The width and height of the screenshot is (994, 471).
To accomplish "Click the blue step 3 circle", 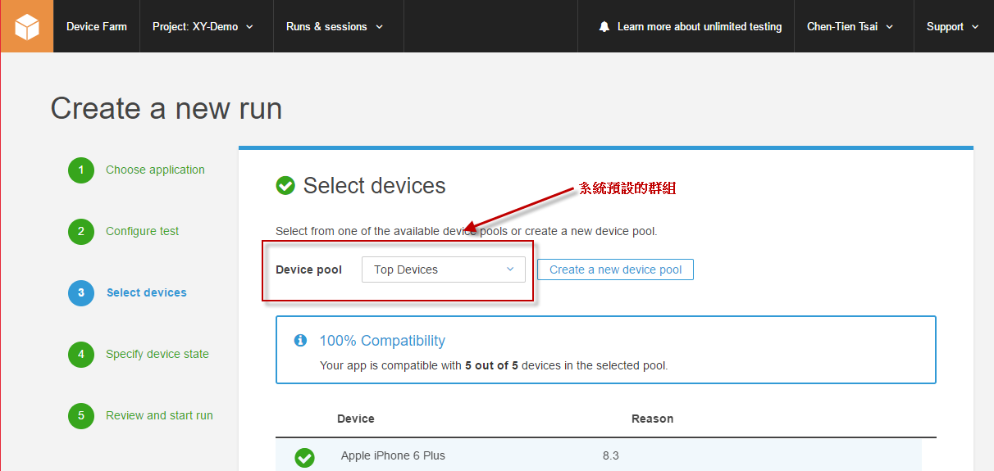I will tap(81, 293).
